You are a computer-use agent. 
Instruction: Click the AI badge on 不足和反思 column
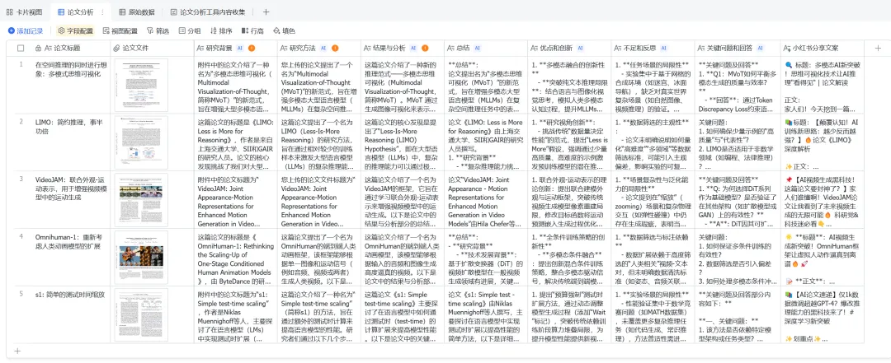click(x=663, y=49)
